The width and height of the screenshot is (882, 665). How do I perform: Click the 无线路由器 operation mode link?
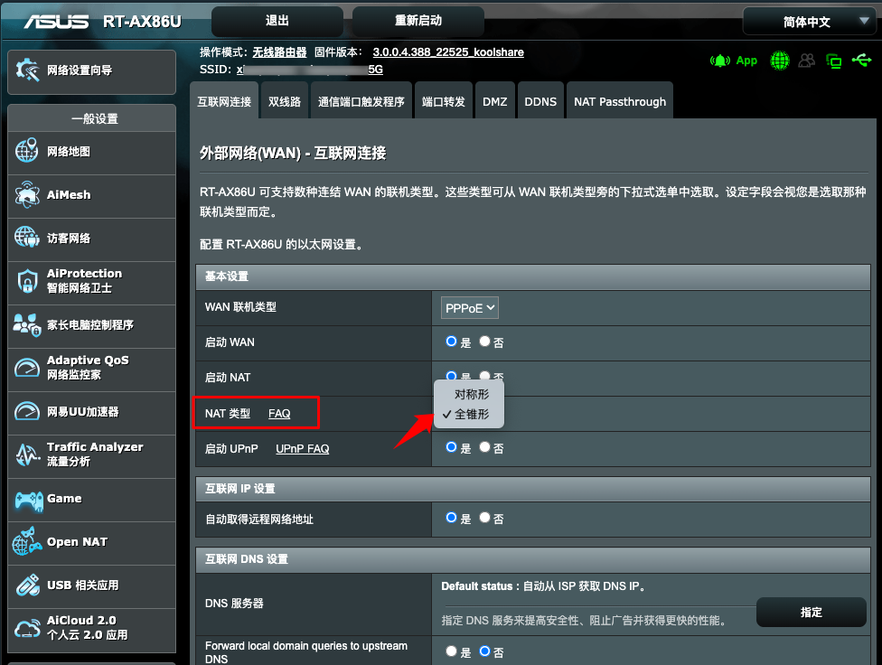click(x=279, y=52)
